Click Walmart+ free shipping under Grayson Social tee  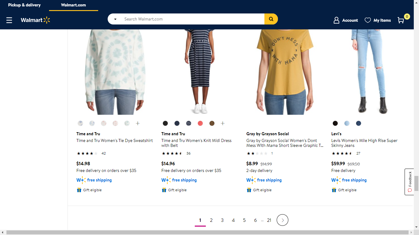pyautogui.click(x=264, y=180)
